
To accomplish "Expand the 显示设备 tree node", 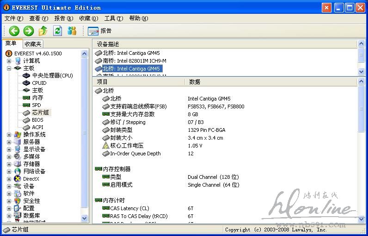I will click(9, 149).
